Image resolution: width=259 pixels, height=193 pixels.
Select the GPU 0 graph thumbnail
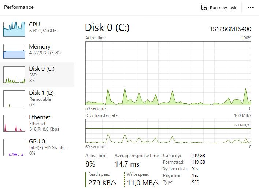point(14,147)
